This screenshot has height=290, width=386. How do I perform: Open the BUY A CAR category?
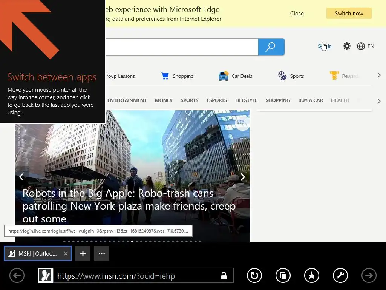pos(311,100)
